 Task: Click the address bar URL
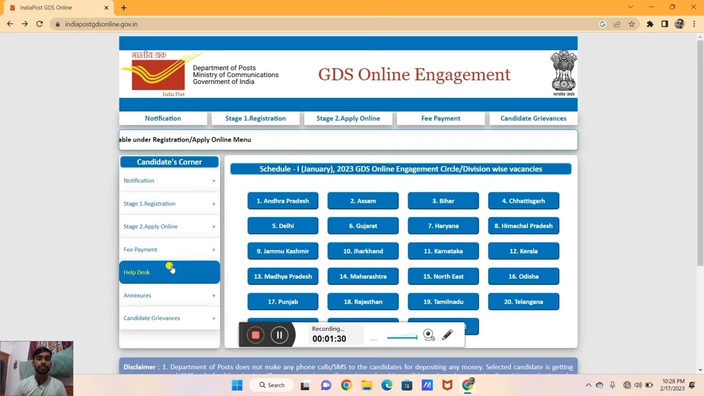101,24
